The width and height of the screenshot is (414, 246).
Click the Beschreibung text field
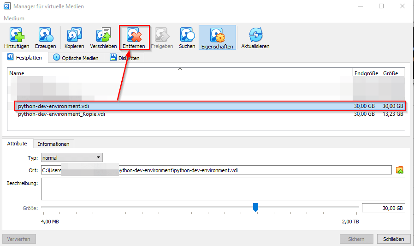point(223,188)
